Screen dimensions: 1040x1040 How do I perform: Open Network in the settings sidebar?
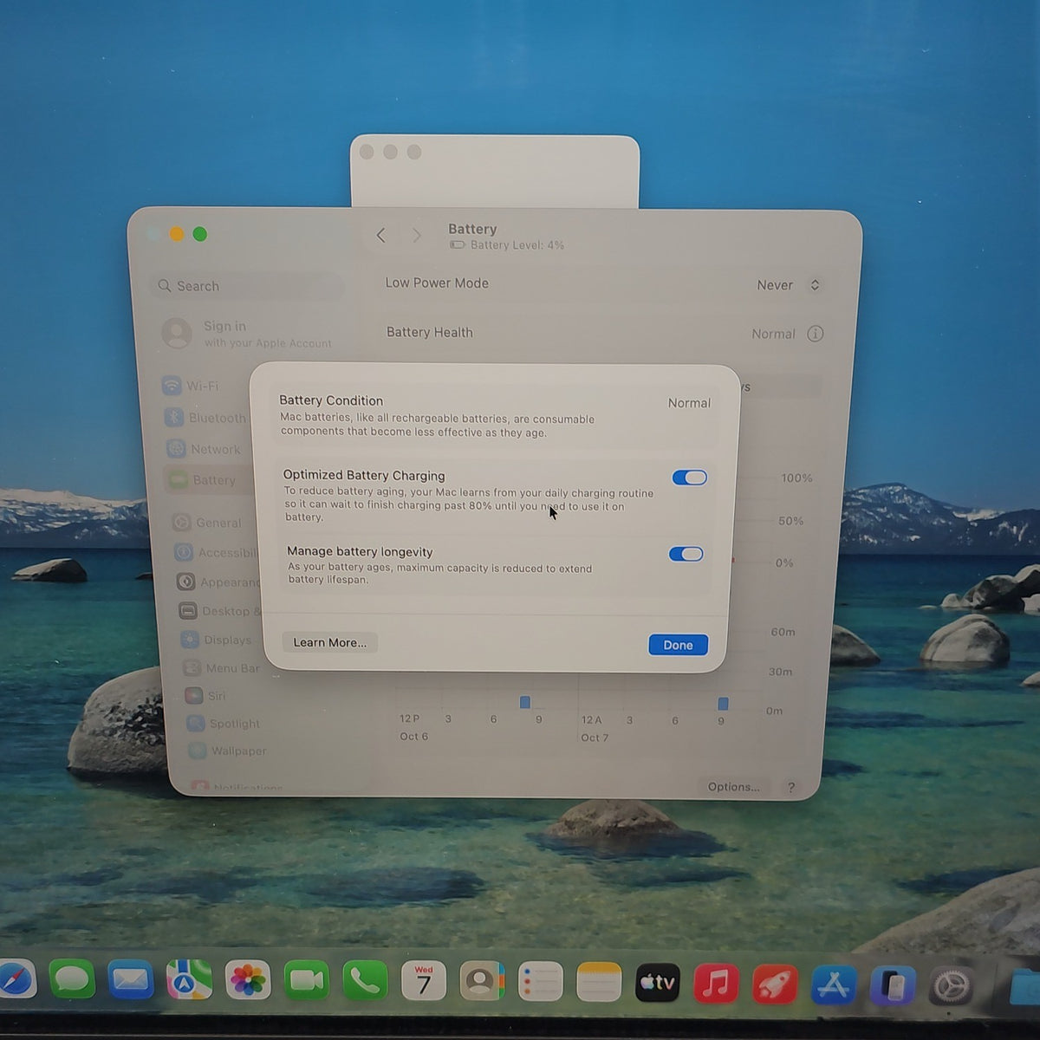205,449
